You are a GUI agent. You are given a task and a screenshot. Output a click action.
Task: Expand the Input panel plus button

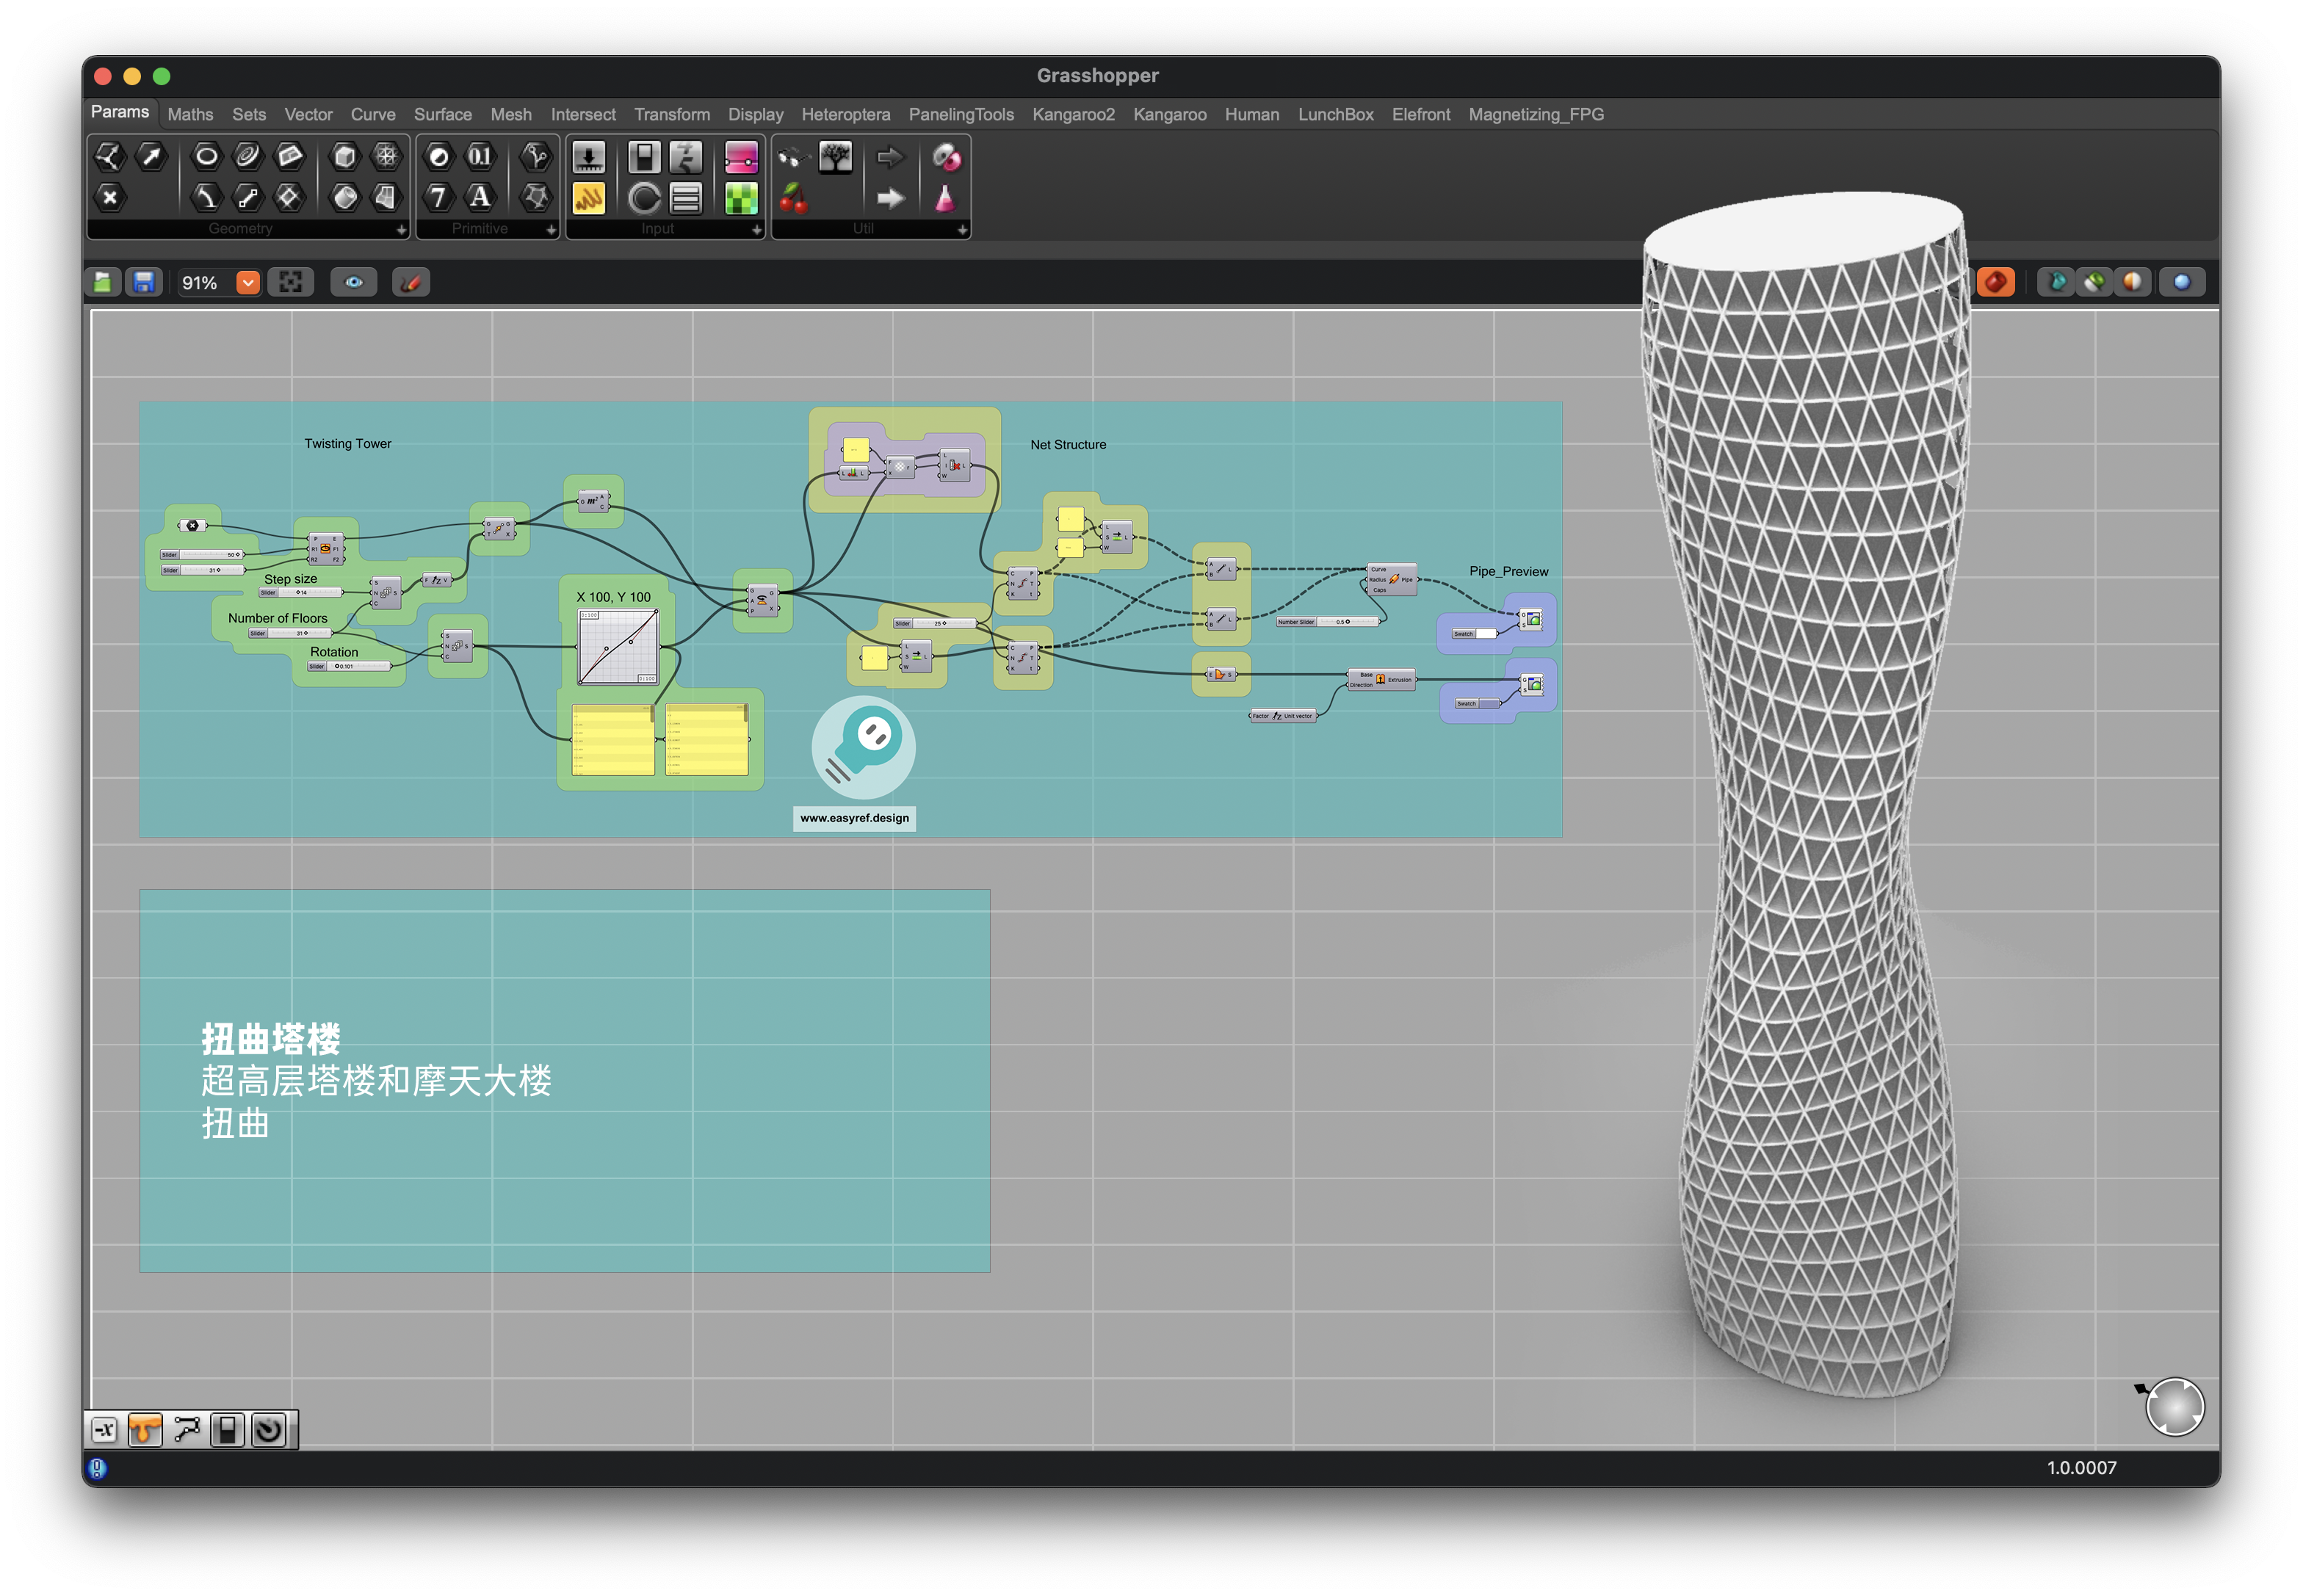[x=756, y=230]
